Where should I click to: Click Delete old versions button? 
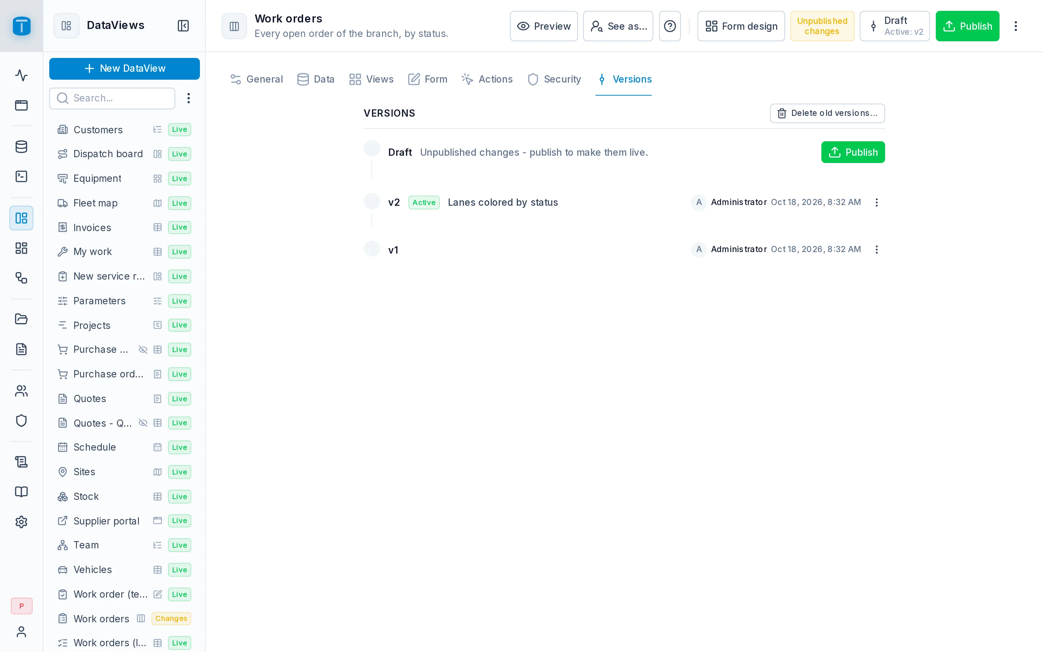point(828,113)
